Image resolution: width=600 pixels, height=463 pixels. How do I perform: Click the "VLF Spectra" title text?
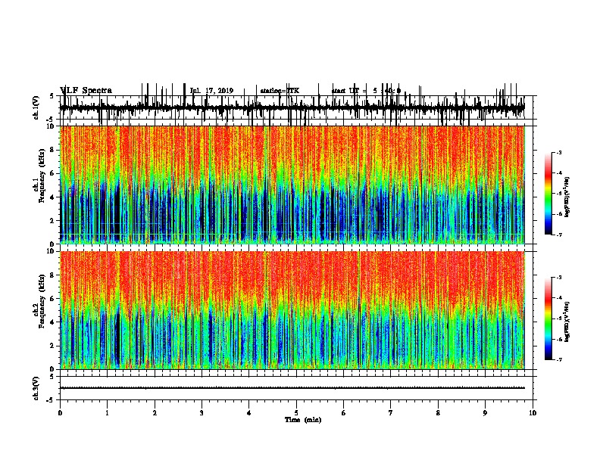click(86, 91)
